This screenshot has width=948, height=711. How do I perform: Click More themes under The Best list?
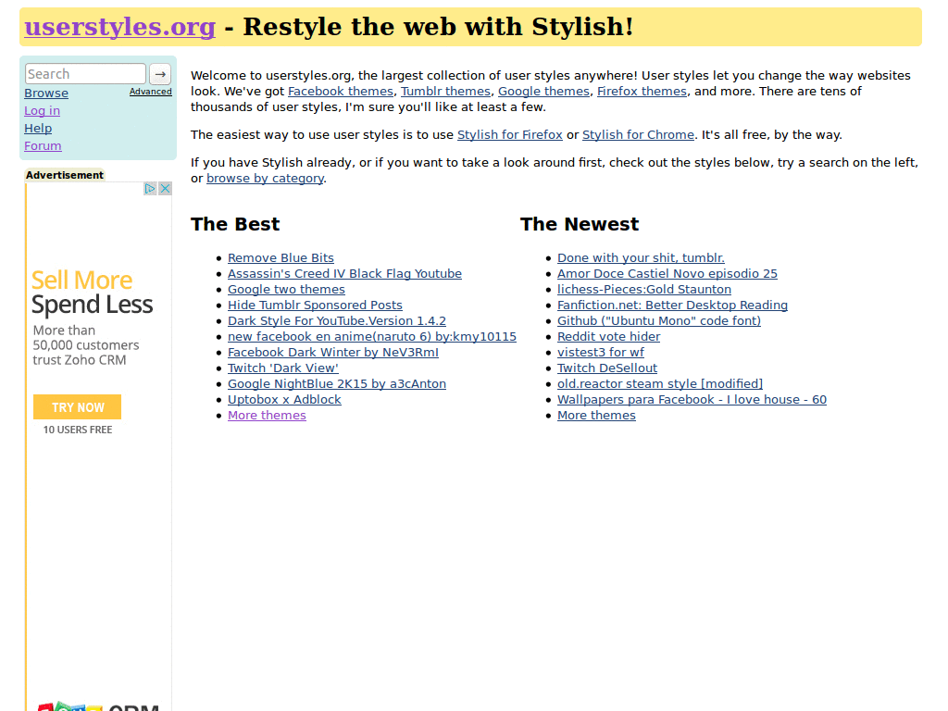click(267, 415)
